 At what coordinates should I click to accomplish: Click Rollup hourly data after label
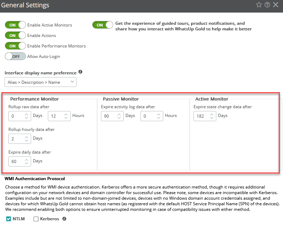click(x=31, y=130)
